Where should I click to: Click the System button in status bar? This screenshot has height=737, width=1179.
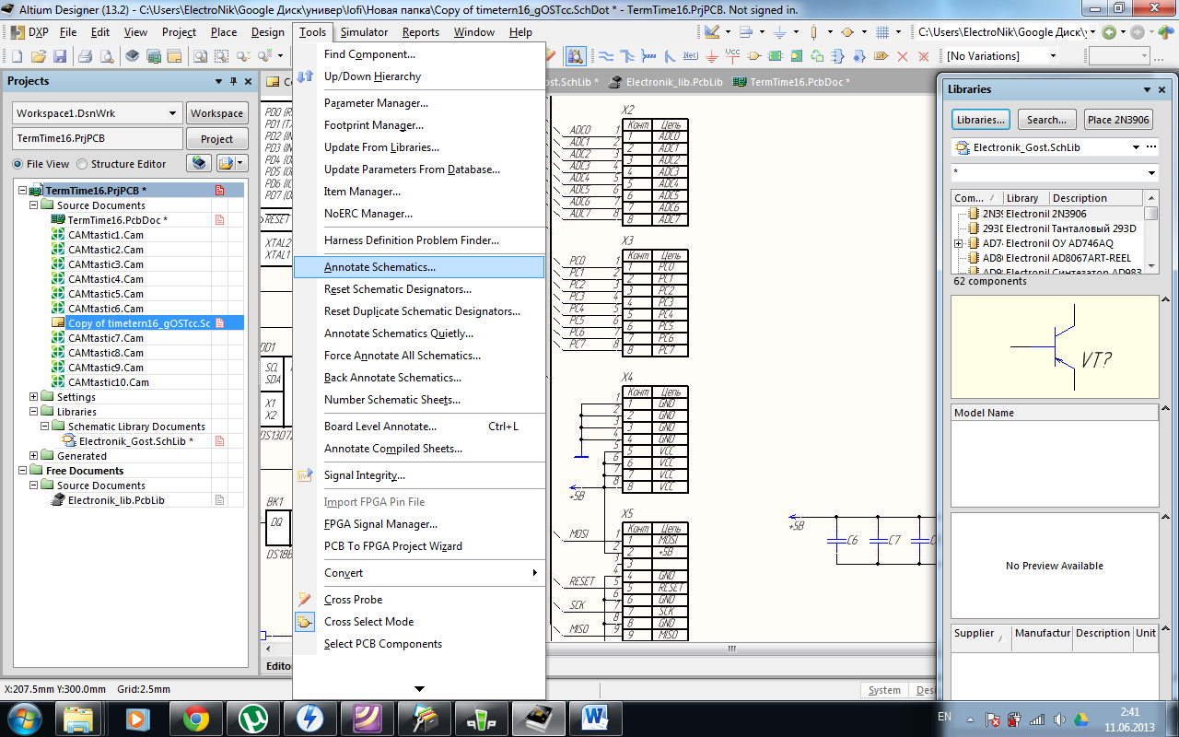pyautogui.click(x=884, y=690)
